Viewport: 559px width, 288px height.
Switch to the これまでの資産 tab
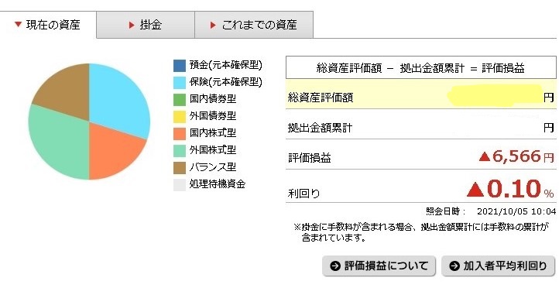(x=254, y=25)
